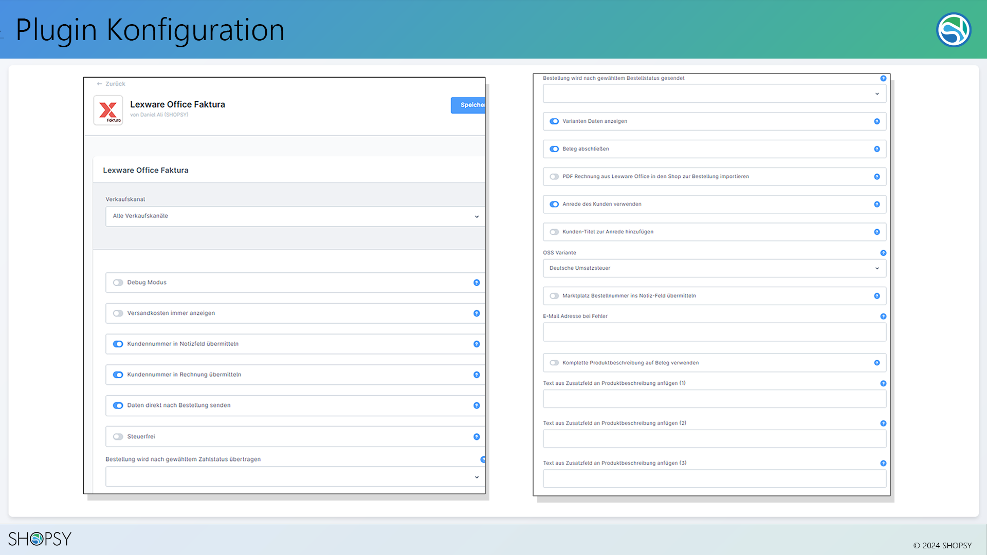This screenshot has width=987, height=555.
Task: Click the SHOPSY logo in the footer
Action: 40,539
